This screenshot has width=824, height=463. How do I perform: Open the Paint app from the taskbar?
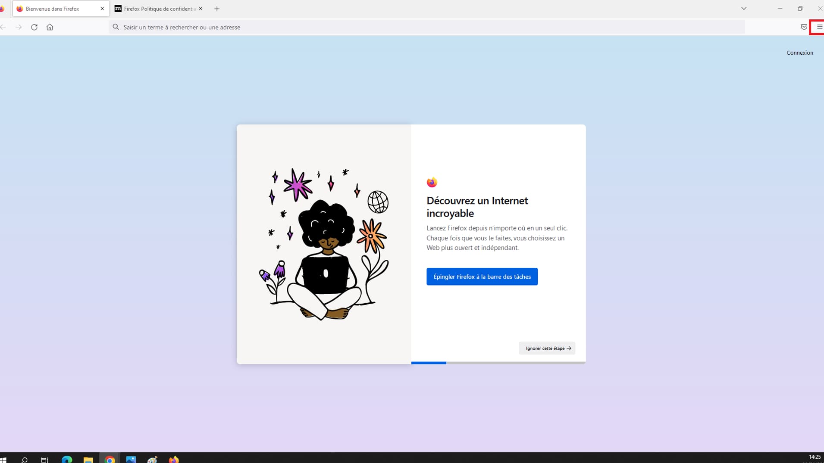152,460
